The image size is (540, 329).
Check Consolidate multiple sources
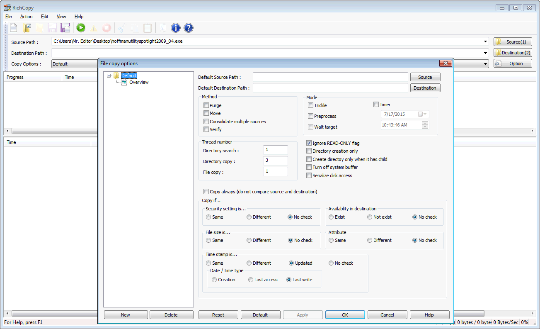tap(206, 122)
